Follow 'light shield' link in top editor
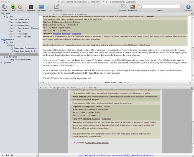 57,34
